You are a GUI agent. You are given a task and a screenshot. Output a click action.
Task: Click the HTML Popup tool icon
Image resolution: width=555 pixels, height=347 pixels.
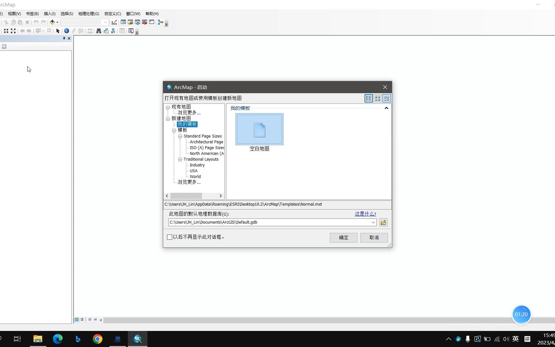coord(81,31)
